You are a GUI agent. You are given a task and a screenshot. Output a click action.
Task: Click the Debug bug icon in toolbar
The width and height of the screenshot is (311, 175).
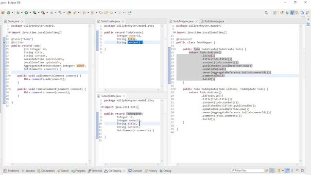(x=17, y=13)
